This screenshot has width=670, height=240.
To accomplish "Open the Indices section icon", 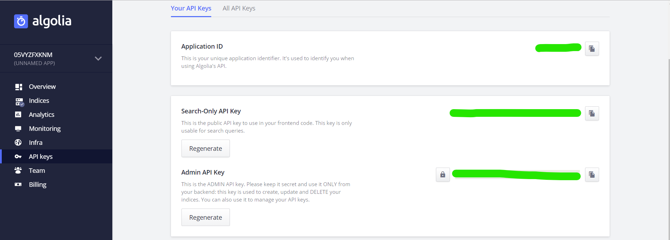I will point(19,101).
